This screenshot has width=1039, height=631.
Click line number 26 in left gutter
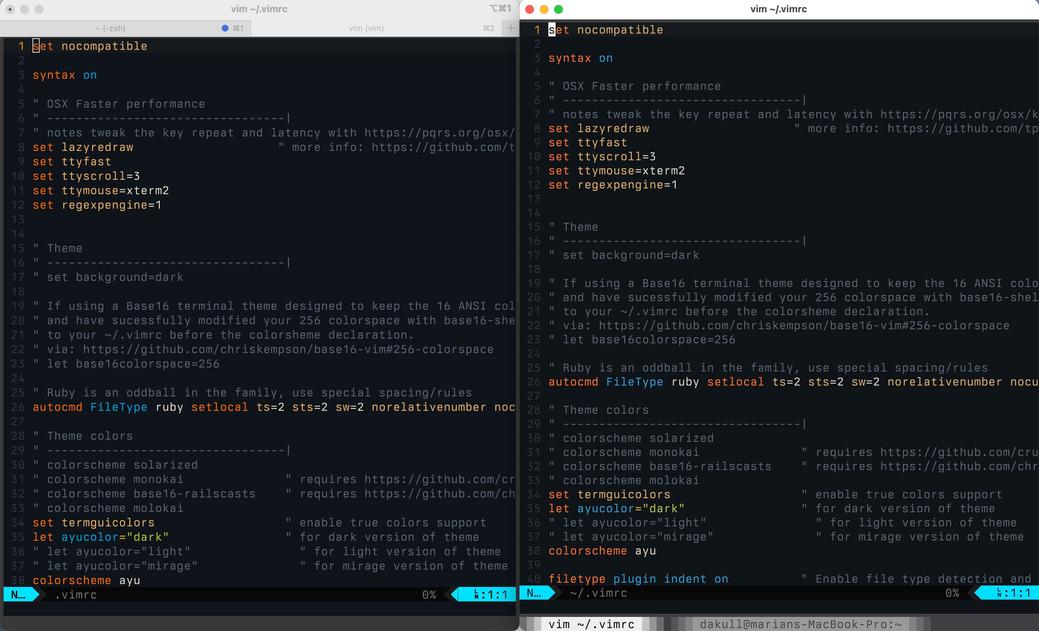pyautogui.click(x=18, y=407)
